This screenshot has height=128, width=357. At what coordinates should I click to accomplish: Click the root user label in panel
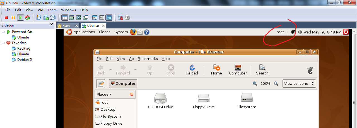pyautogui.click(x=280, y=32)
